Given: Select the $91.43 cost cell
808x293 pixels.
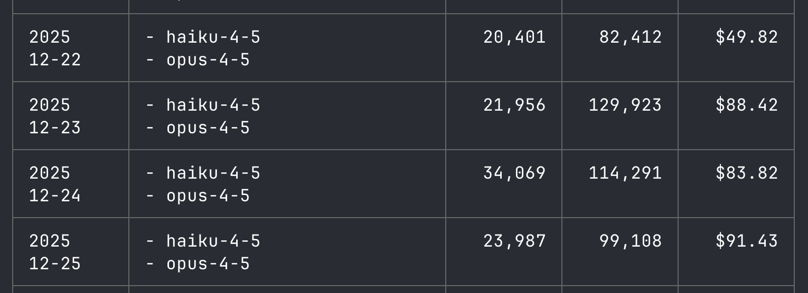Looking at the screenshot, I should pyautogui.click(x=746, y=241).
